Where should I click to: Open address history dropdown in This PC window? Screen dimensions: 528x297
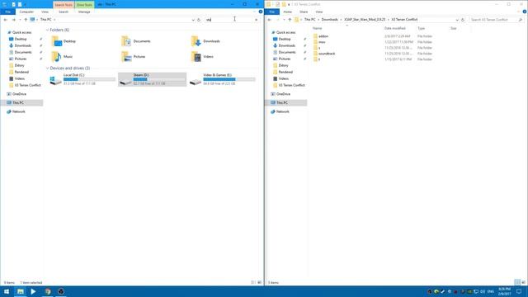click(x=193, y=20)
